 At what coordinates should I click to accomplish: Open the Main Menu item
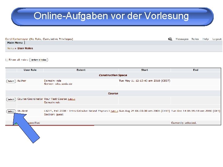click(15, 43)
